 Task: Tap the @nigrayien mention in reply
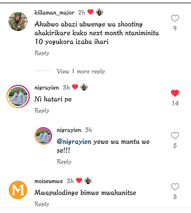pyautogui.click(x=74, y=142)
